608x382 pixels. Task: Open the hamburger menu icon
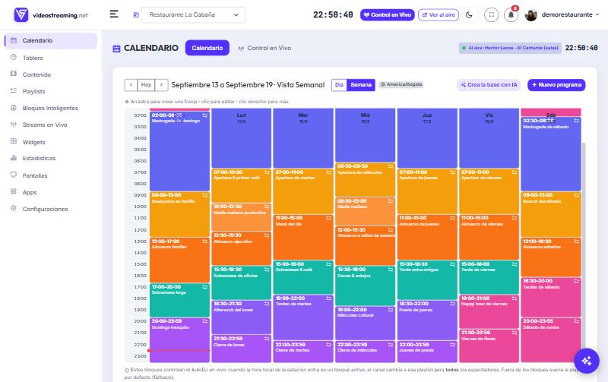(113, 14)
